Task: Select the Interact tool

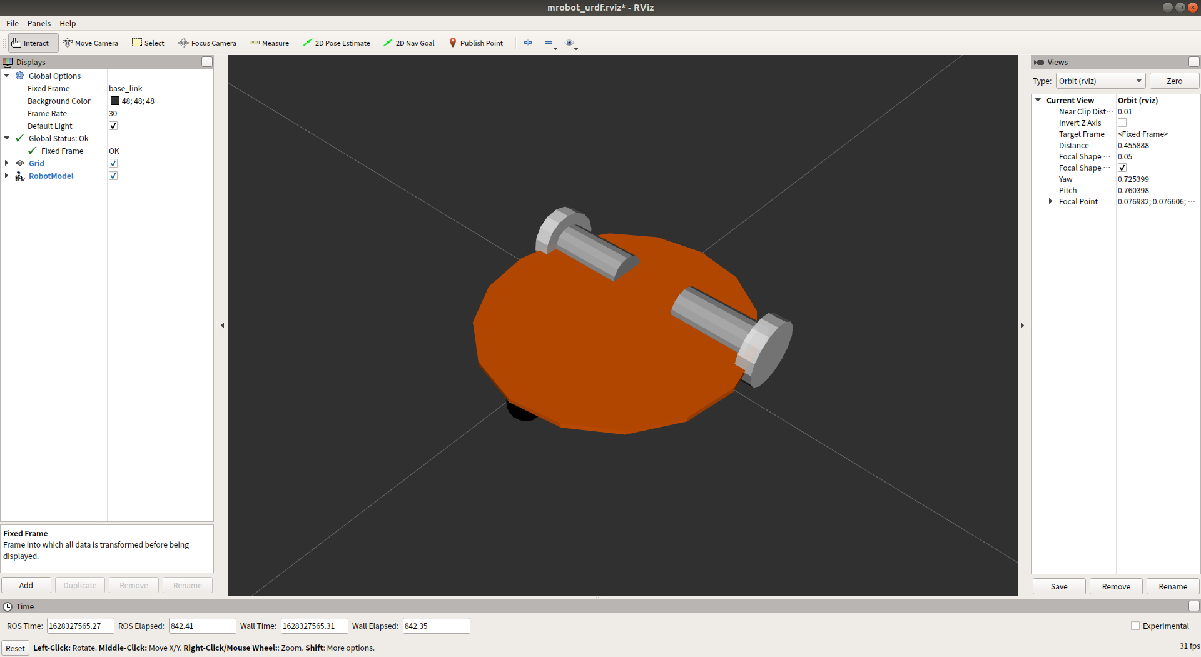Action: coord(33,43)
